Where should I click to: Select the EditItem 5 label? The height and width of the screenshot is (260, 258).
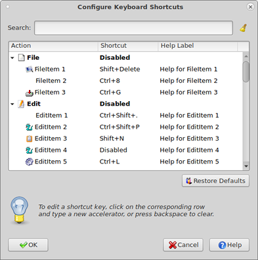(51, 162)
